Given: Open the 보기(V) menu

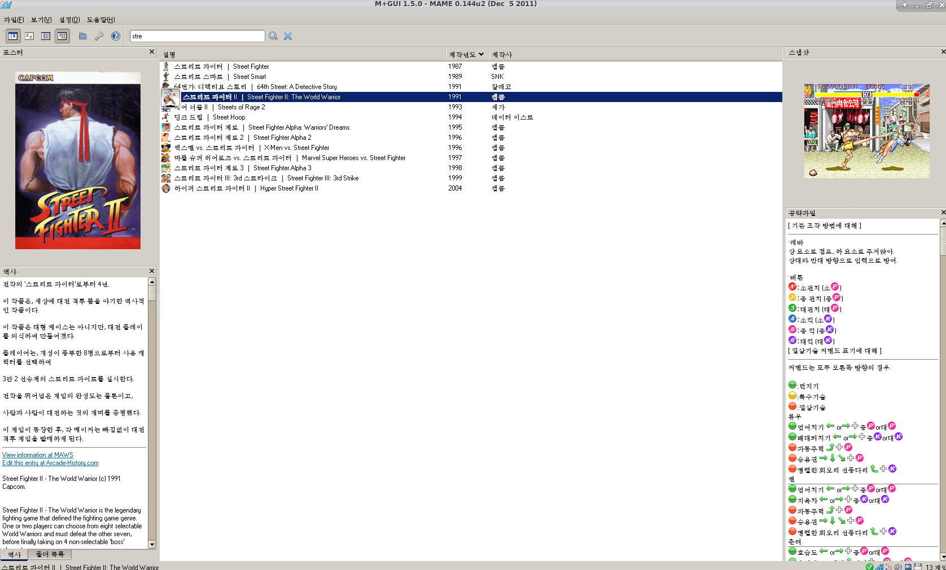Looking at the screenshot, I should (41, 20).
